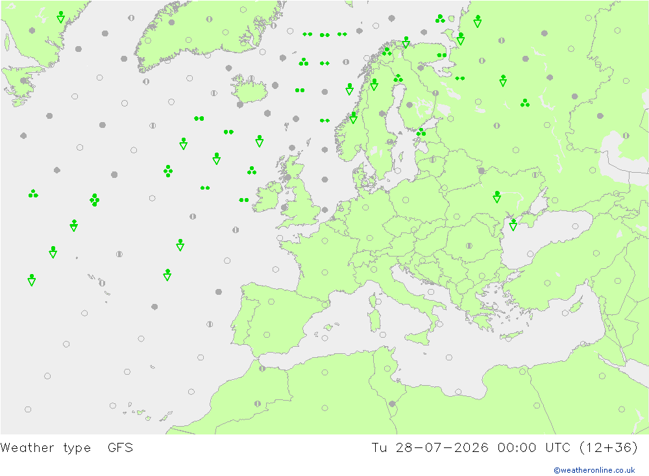Select the half-filled circle over Morocco
The image size is (649, 476).
click(258, 403)
